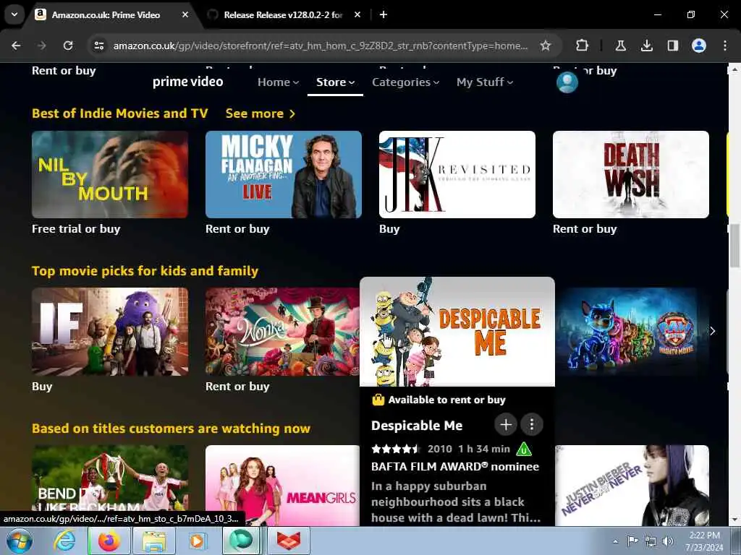Launch Firefox from the taskbar
This screenshot has width=741, height=555.
tap(109, 541)
